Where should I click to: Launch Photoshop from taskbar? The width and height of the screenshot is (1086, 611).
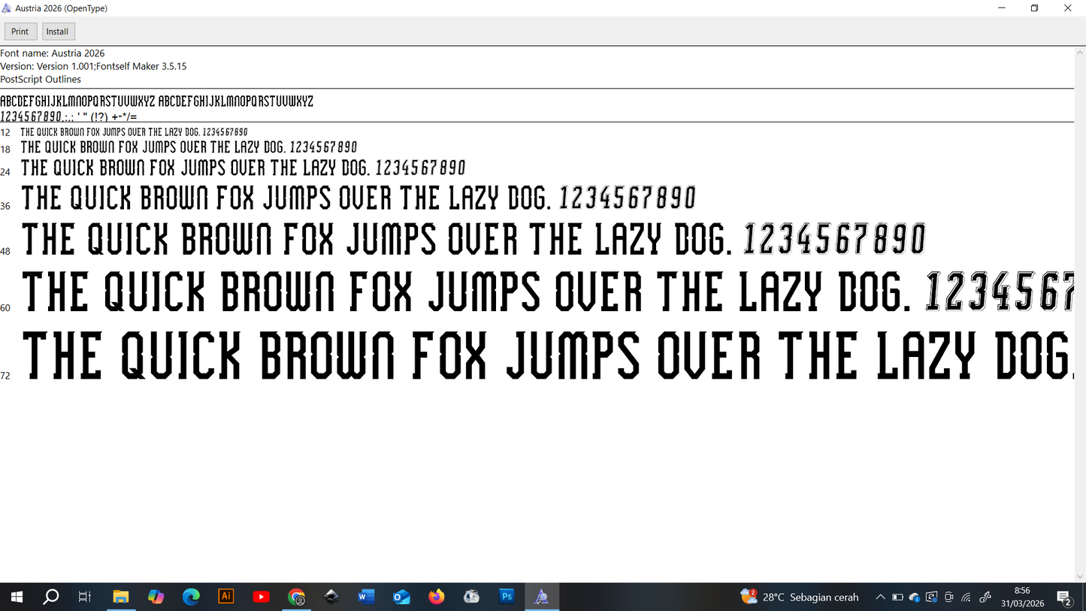click(x=507, y=597)
